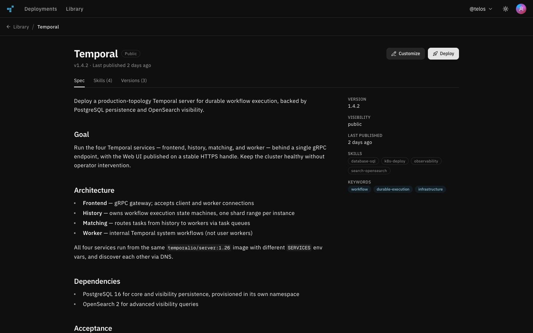This screenshot has height=333, width=533.
Task: Click the 'temporalio/server:1.26' code text
Action: coord(199,248)
